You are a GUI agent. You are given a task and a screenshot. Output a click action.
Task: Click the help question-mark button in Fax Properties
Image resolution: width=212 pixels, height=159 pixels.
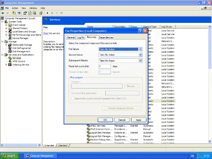[x=140, y=31]
